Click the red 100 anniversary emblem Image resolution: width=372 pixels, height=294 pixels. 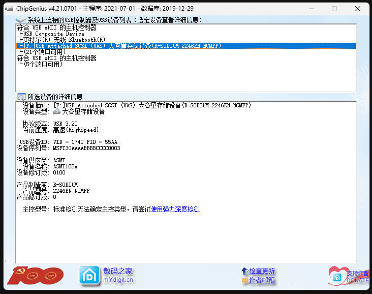[x=36, y=276]
